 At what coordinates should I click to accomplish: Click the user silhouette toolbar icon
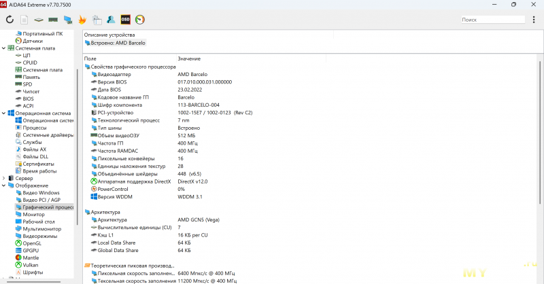tap(110, 20)
